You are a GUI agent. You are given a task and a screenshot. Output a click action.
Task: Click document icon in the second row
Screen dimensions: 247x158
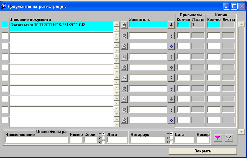pyautogui.click(x=124, y=36)
